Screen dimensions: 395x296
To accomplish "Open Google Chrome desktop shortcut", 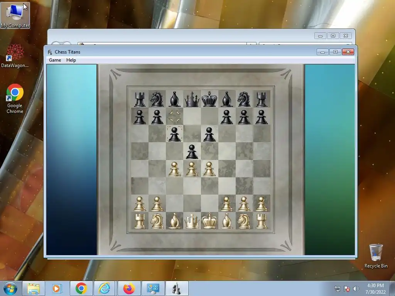I will coord(15,98).
